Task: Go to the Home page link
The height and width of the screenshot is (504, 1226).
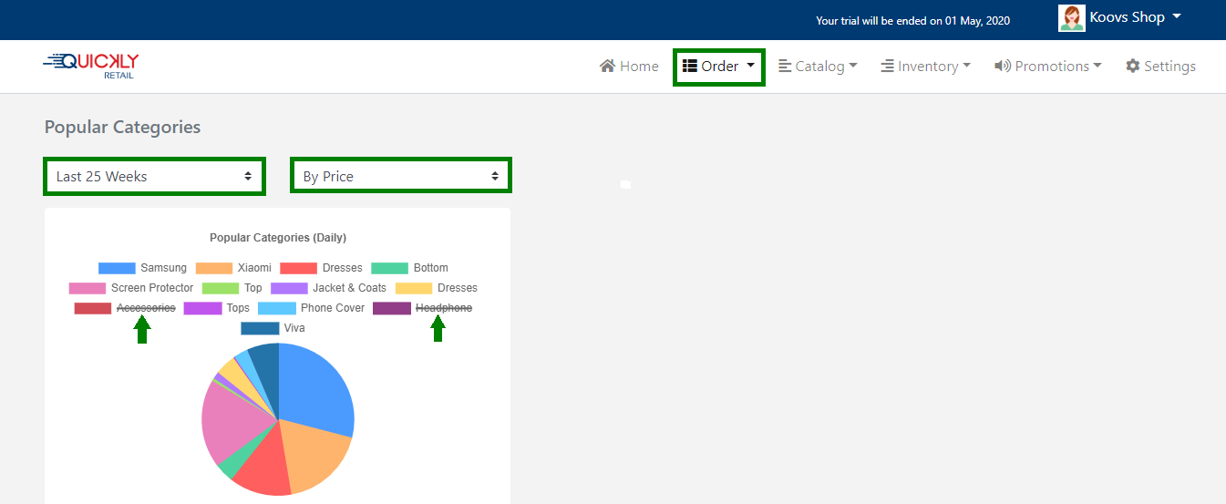Action: 639,66
